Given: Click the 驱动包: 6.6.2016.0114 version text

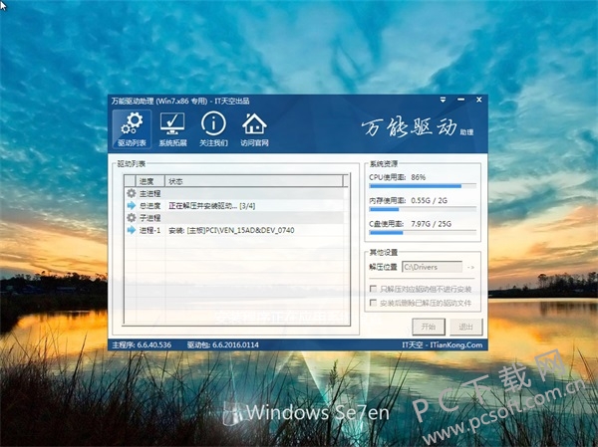Looking at the screenshot, I should tap(222, 344).
